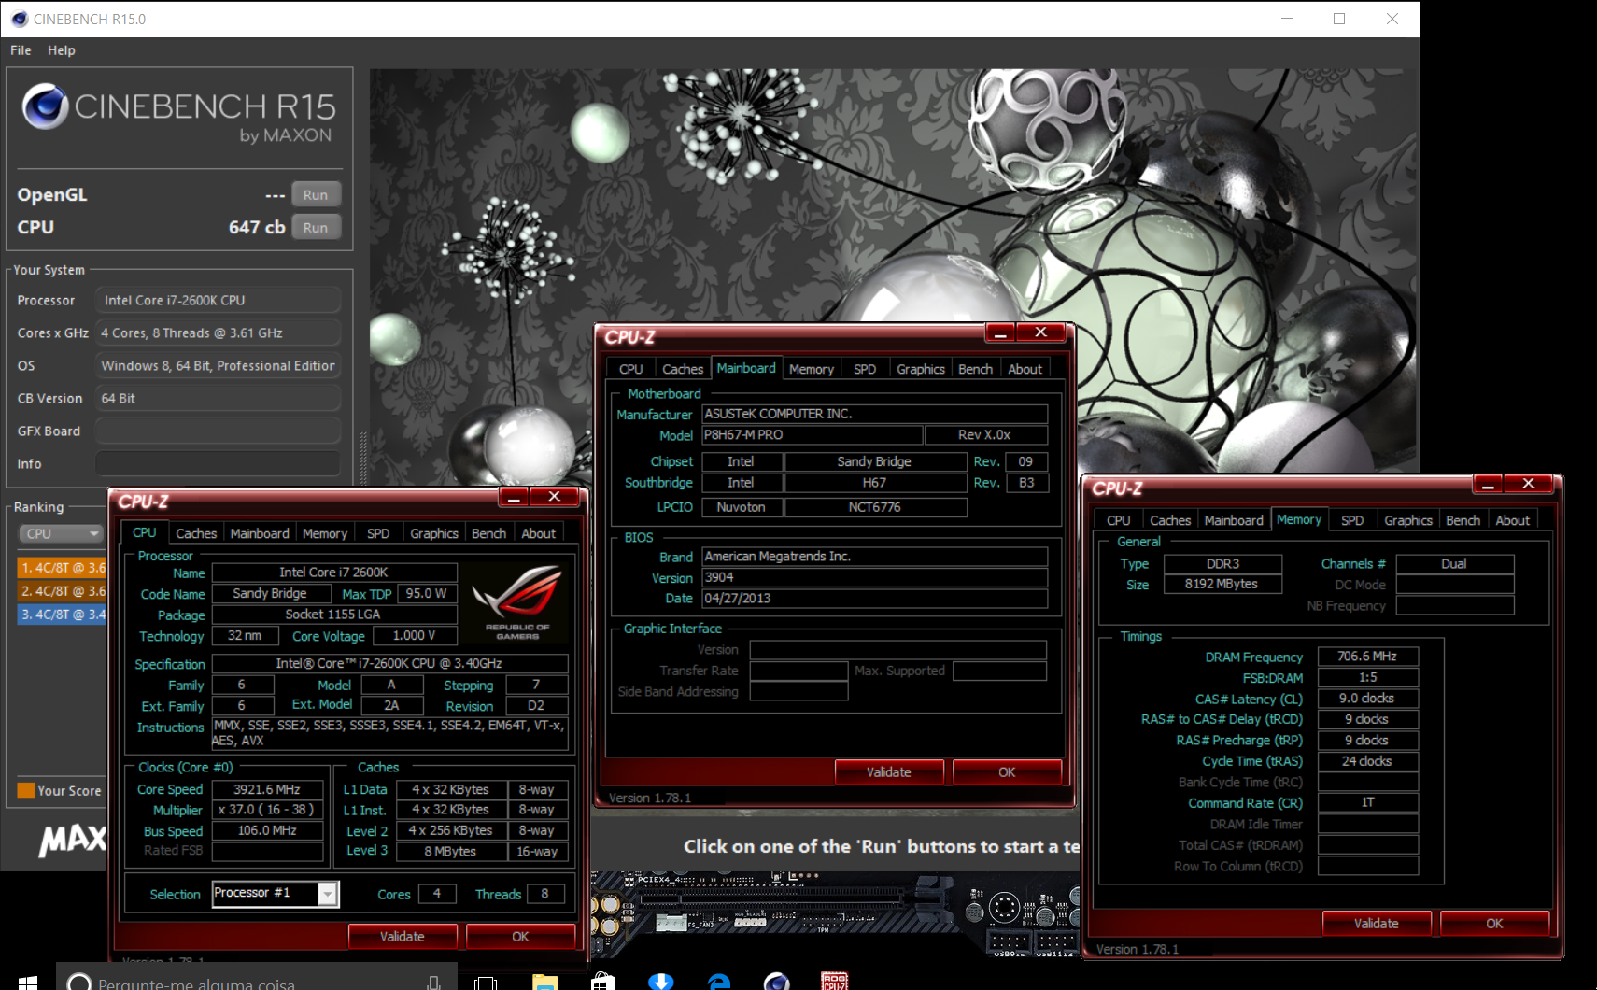The image size is (1597, 990).
Task: Open Graphics tab in CPU-Z Mainboard window
Action: click(x=921, y=369)
